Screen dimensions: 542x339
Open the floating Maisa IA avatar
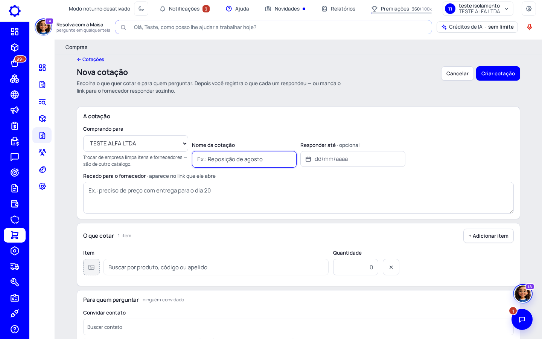click(x=523, y=293)
